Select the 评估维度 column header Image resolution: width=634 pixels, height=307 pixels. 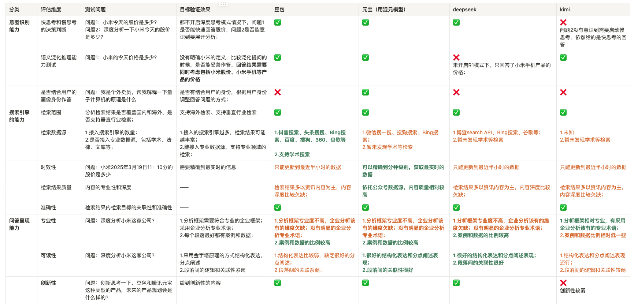(59, 10)
